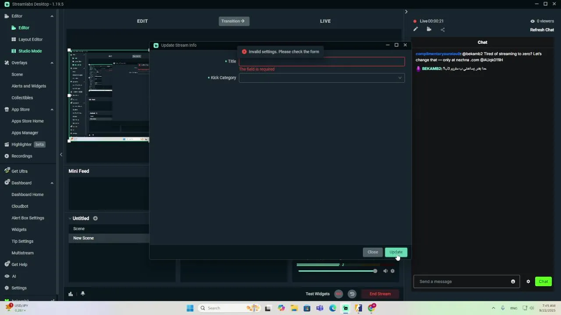This screenshot has width=561, height=315.
Task: Mute the audio source speaker icon
Action: [385, 271]
